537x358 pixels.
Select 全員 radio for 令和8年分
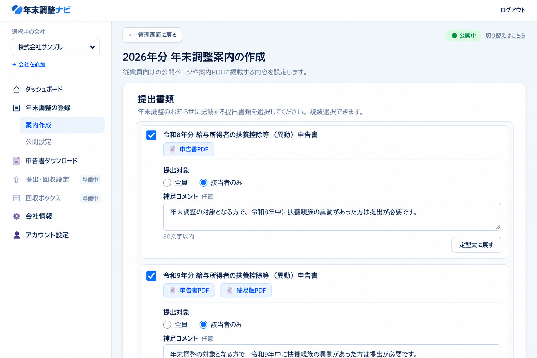click(x=167, y=183)
